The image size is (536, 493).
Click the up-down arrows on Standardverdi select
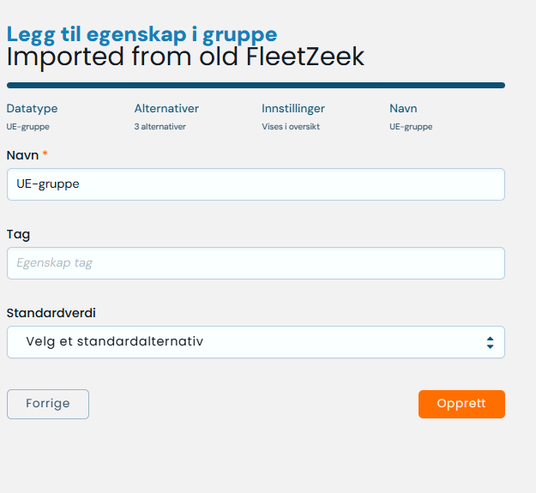pyautogui.click(x=490, y=342)
